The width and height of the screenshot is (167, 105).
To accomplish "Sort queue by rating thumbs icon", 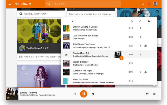I will pyautogui.click(x=149, y=21).
